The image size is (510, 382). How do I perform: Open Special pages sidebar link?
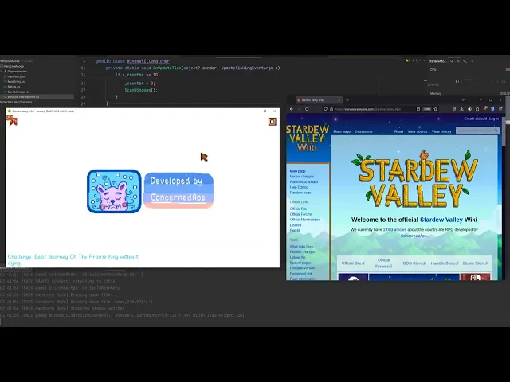(300, 263)
